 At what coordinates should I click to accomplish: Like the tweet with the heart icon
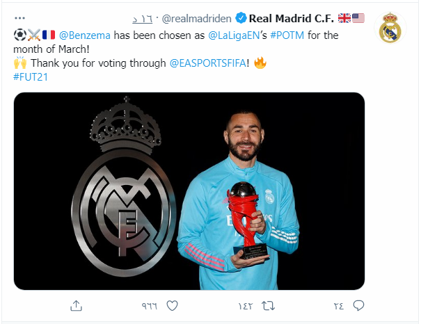click(173, 305)
